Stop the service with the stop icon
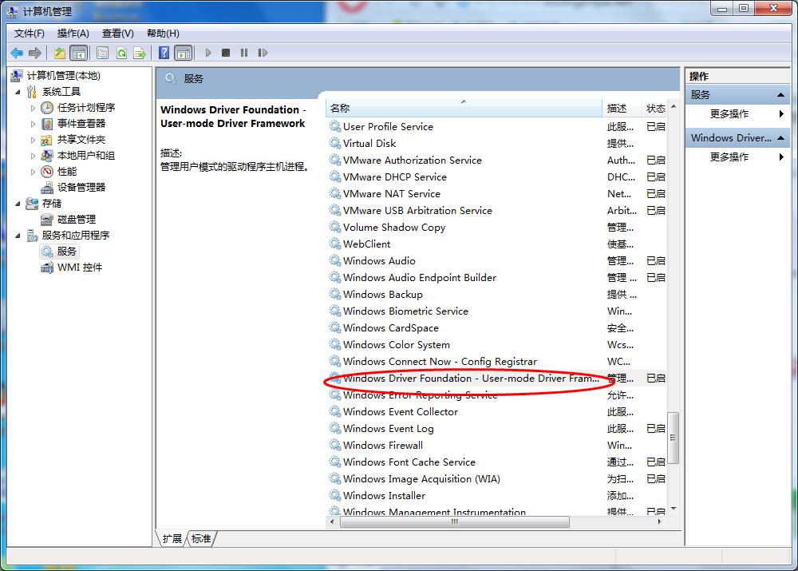The image size is (798, 571). (226, 53)
